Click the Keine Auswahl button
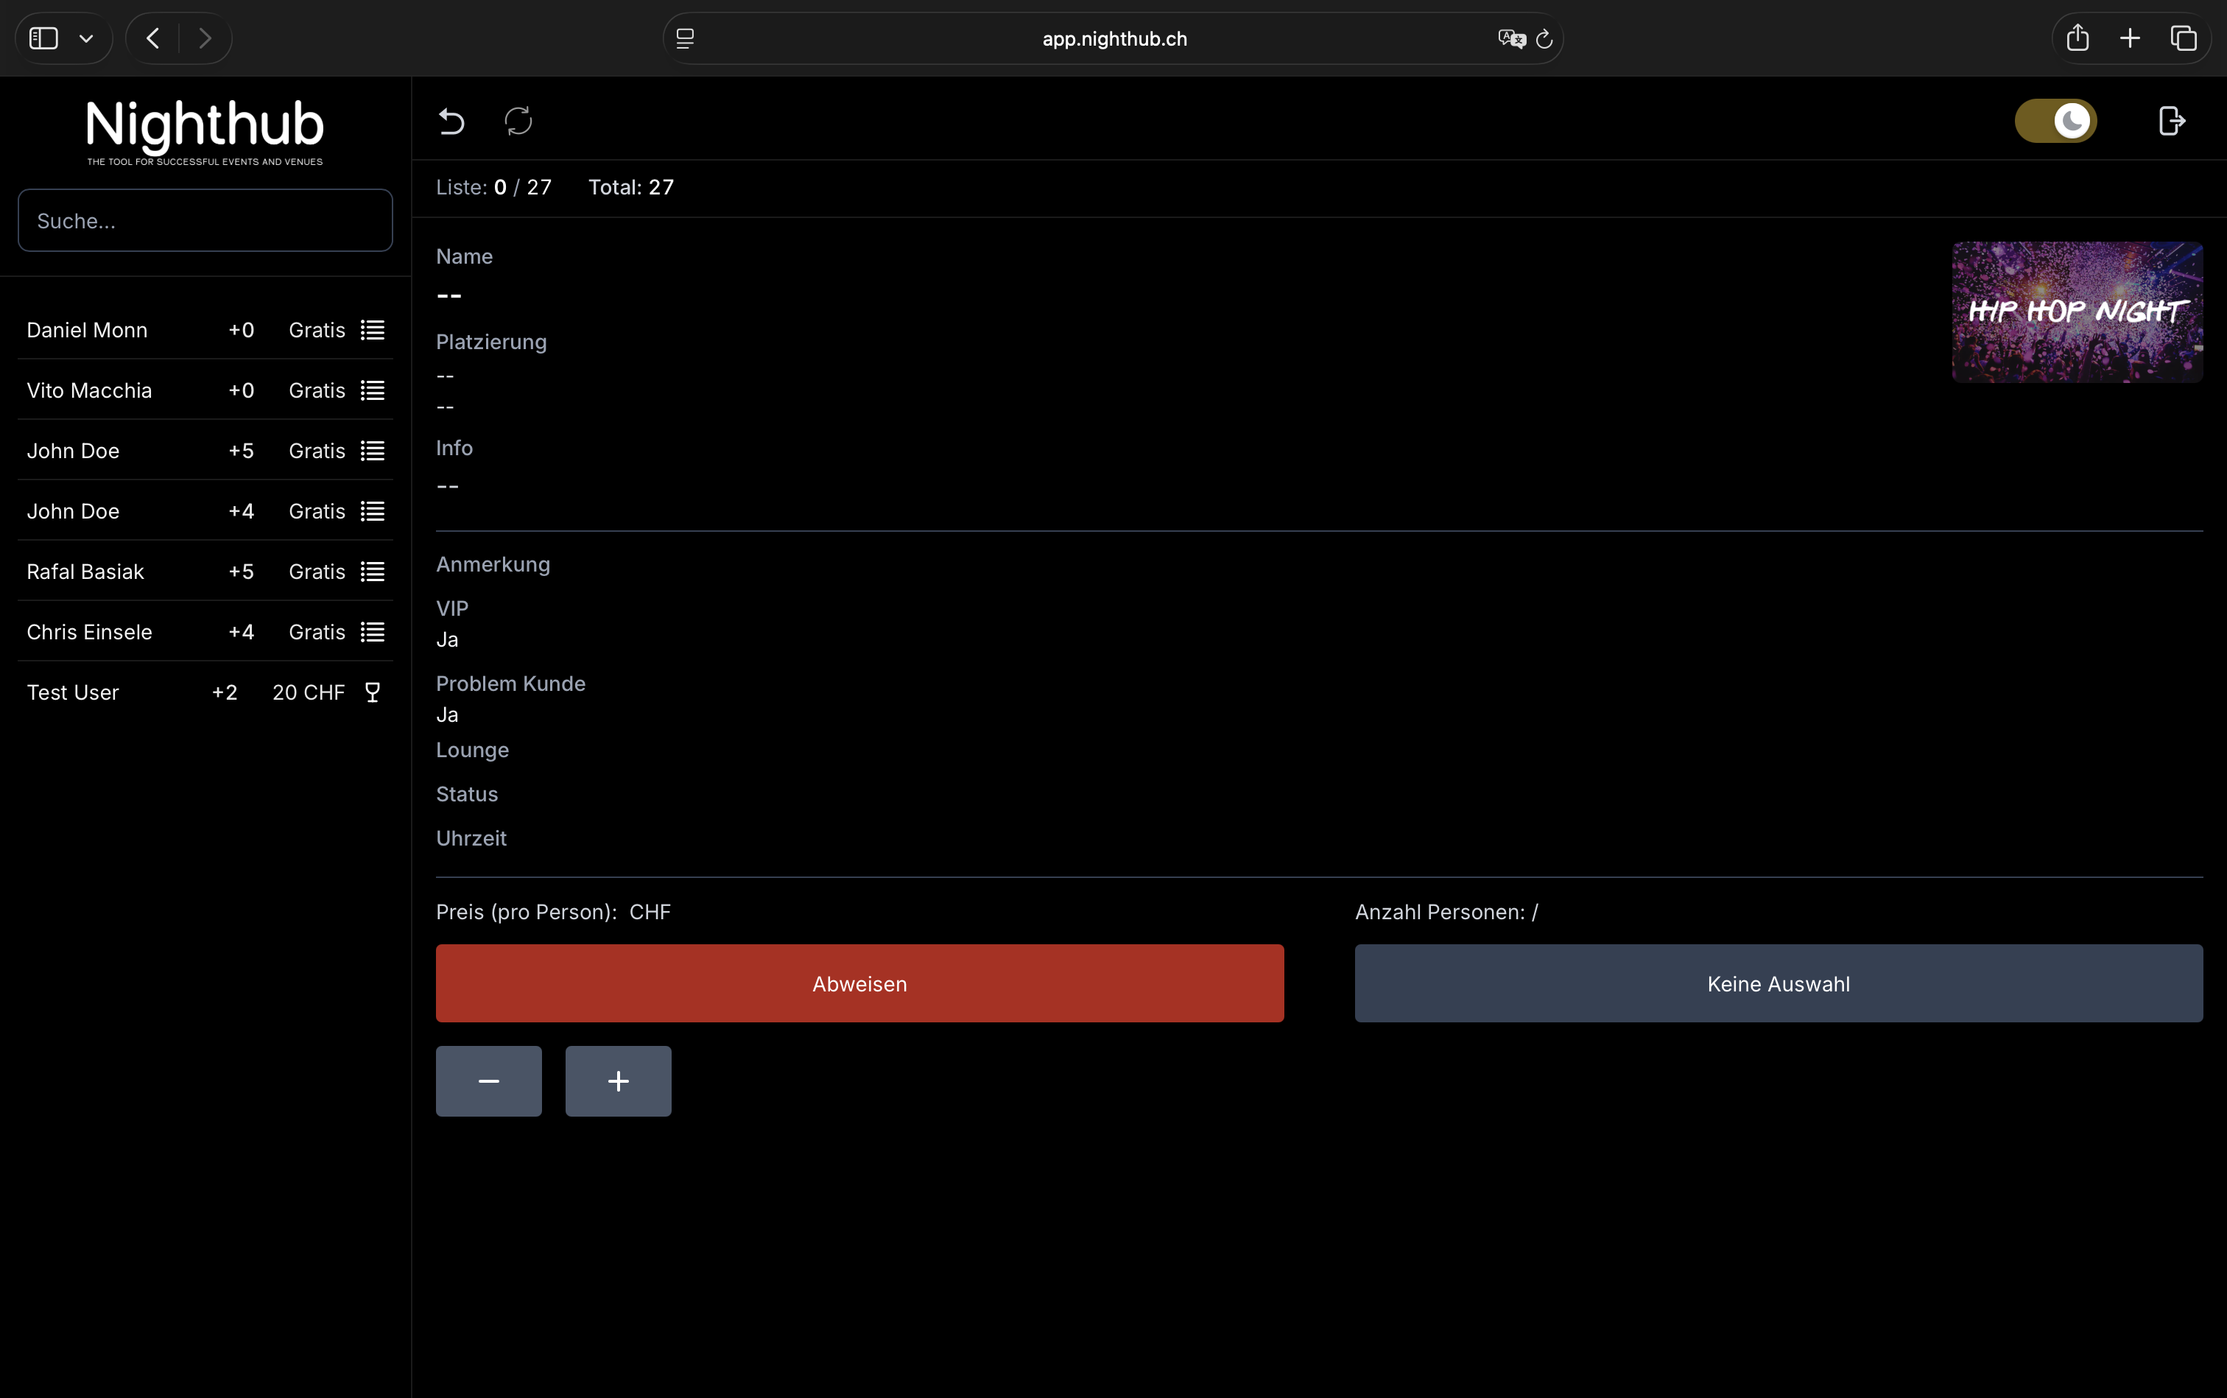This screenshot has width=2227, height=1398. coord(1779,983)
